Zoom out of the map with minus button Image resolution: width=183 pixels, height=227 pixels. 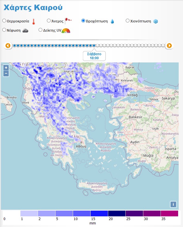click(6, 73)
